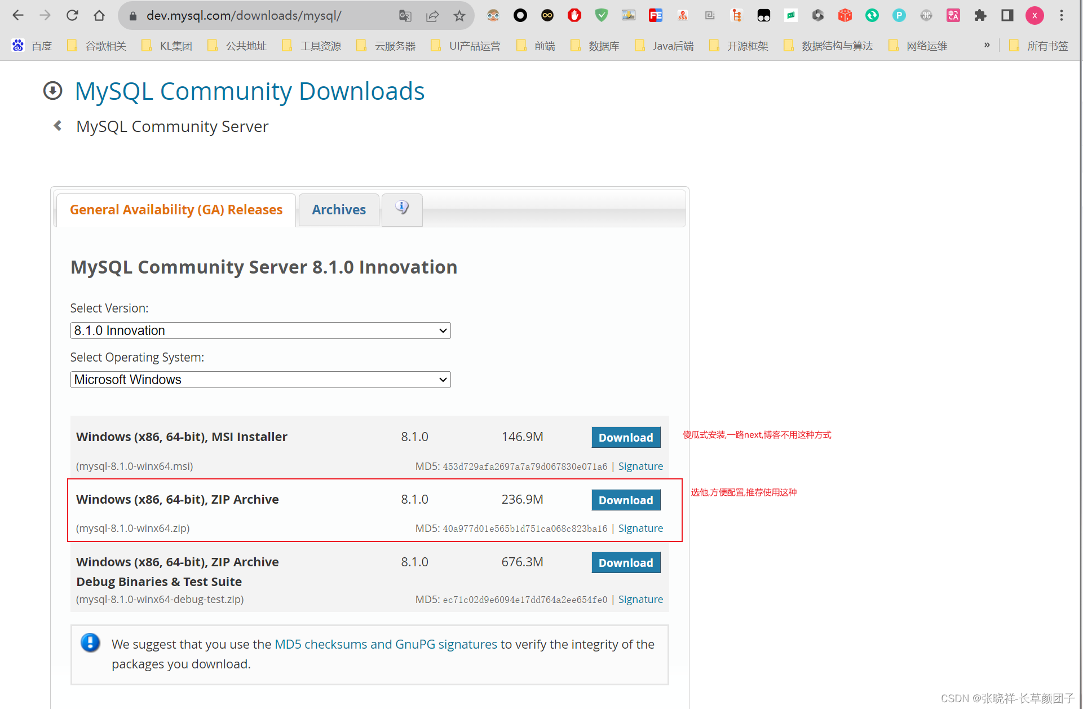The image size is (1083, 709).
Task: Open the 数据结构与算法 bookmark folder
Action: coord(828,46)
